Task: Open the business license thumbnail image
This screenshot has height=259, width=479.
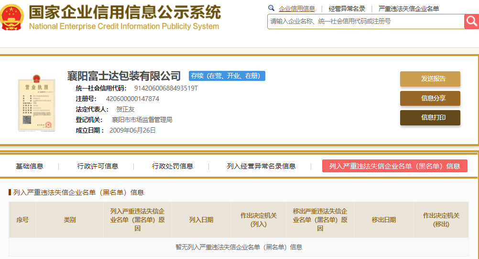Action: pyautogui.click(x=37, y=103)
